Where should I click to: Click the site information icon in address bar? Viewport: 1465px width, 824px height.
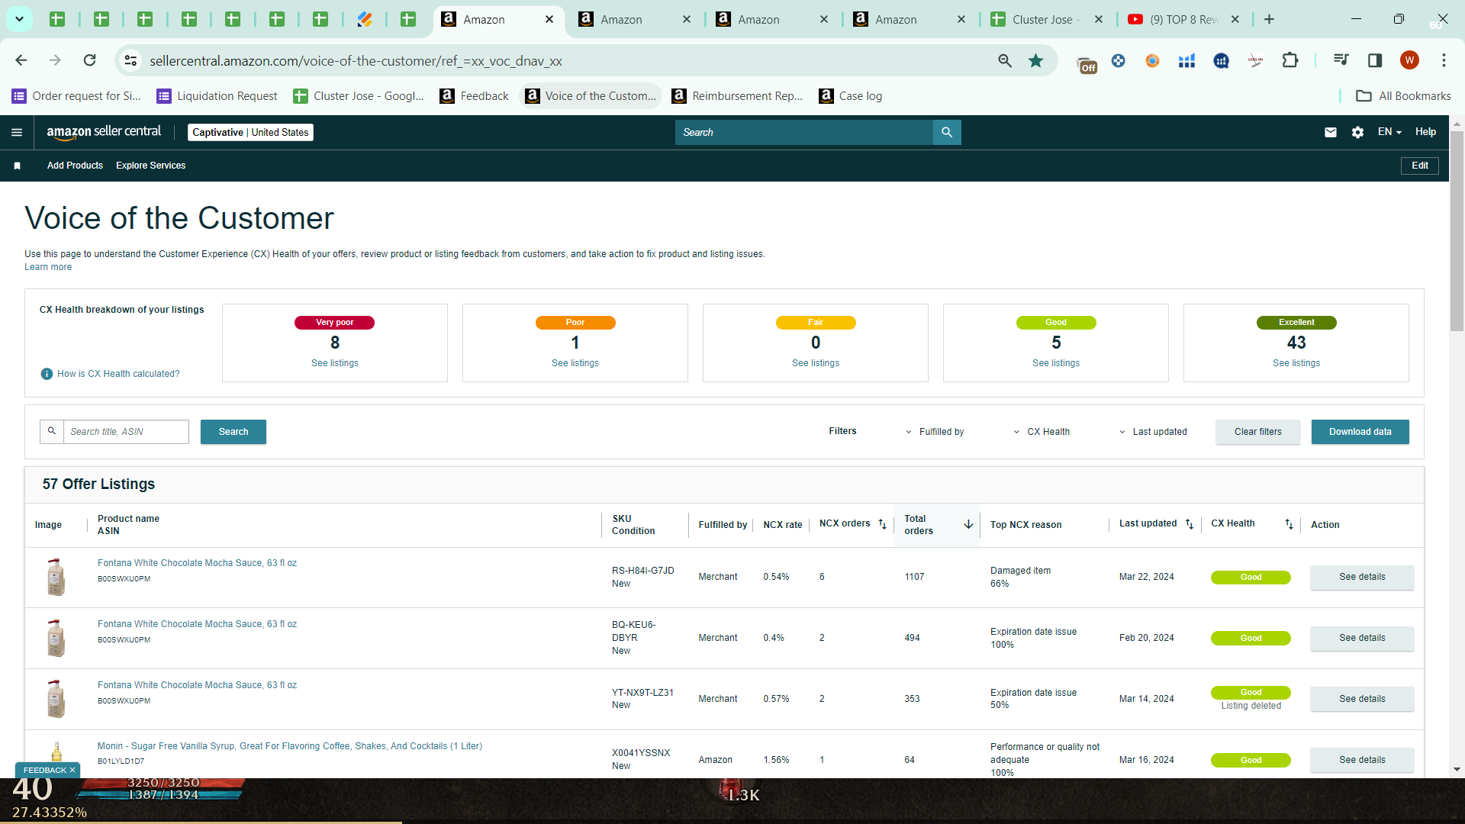[131, 60]
